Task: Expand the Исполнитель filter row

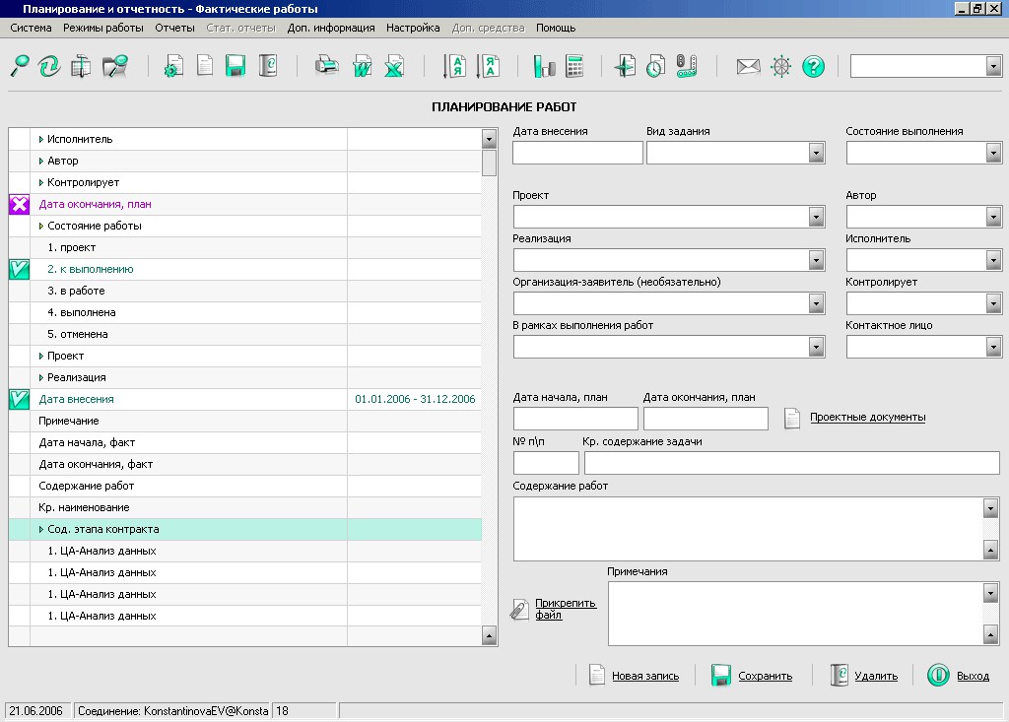Action: [x=41, y=140]
